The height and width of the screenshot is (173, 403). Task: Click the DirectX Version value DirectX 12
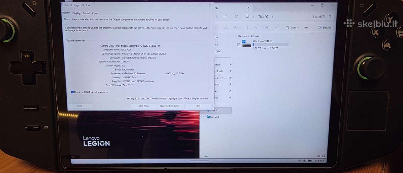point(128,85)
